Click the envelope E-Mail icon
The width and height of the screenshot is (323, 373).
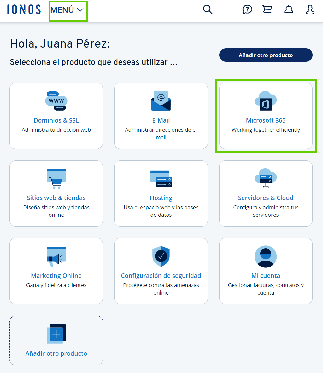[x=161, y=101]
